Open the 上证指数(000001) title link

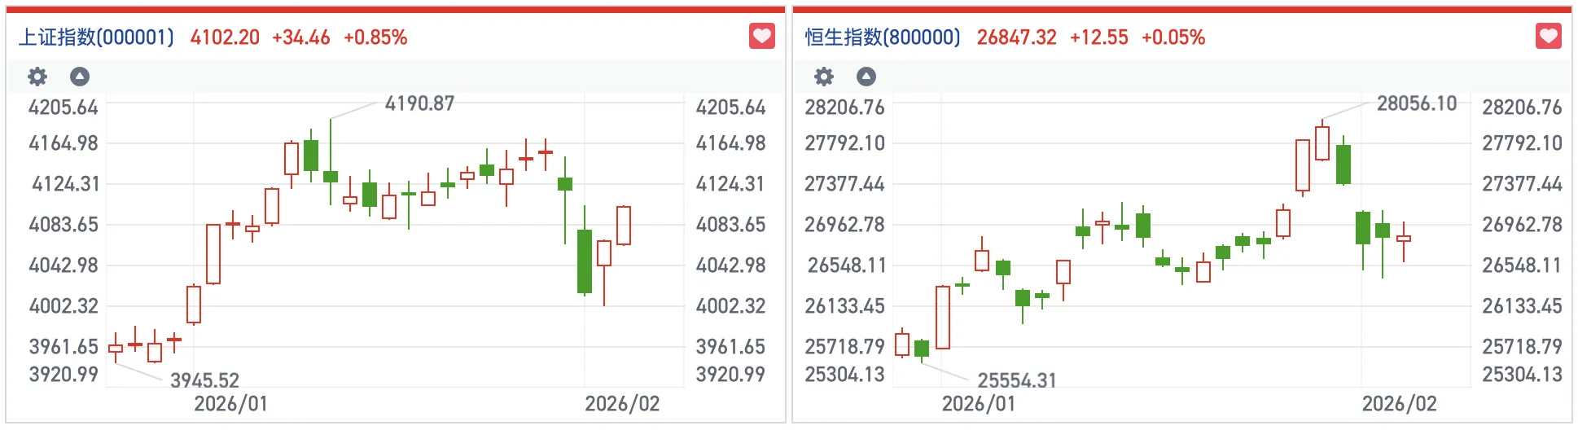(x=96, y=37)
